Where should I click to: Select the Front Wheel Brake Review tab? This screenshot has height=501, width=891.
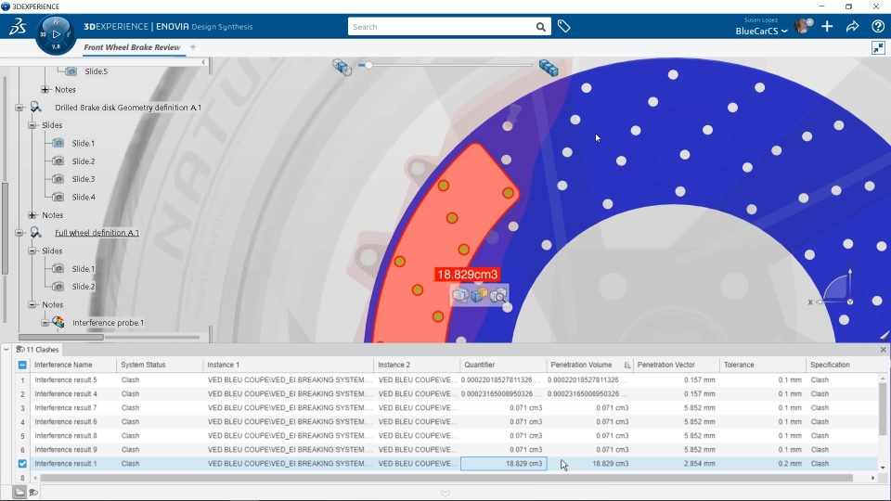pos(132,47)
